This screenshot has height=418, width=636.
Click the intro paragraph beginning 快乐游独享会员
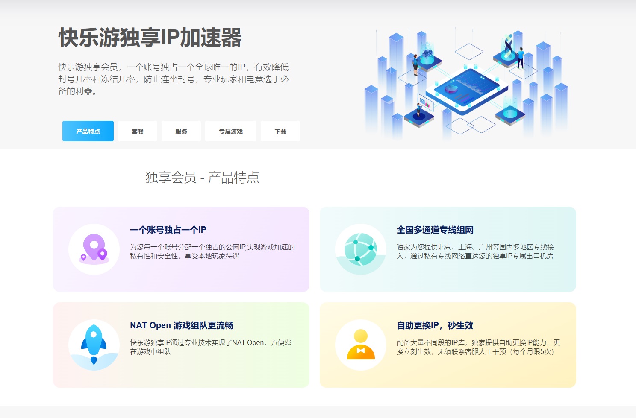tap(174, 79)
